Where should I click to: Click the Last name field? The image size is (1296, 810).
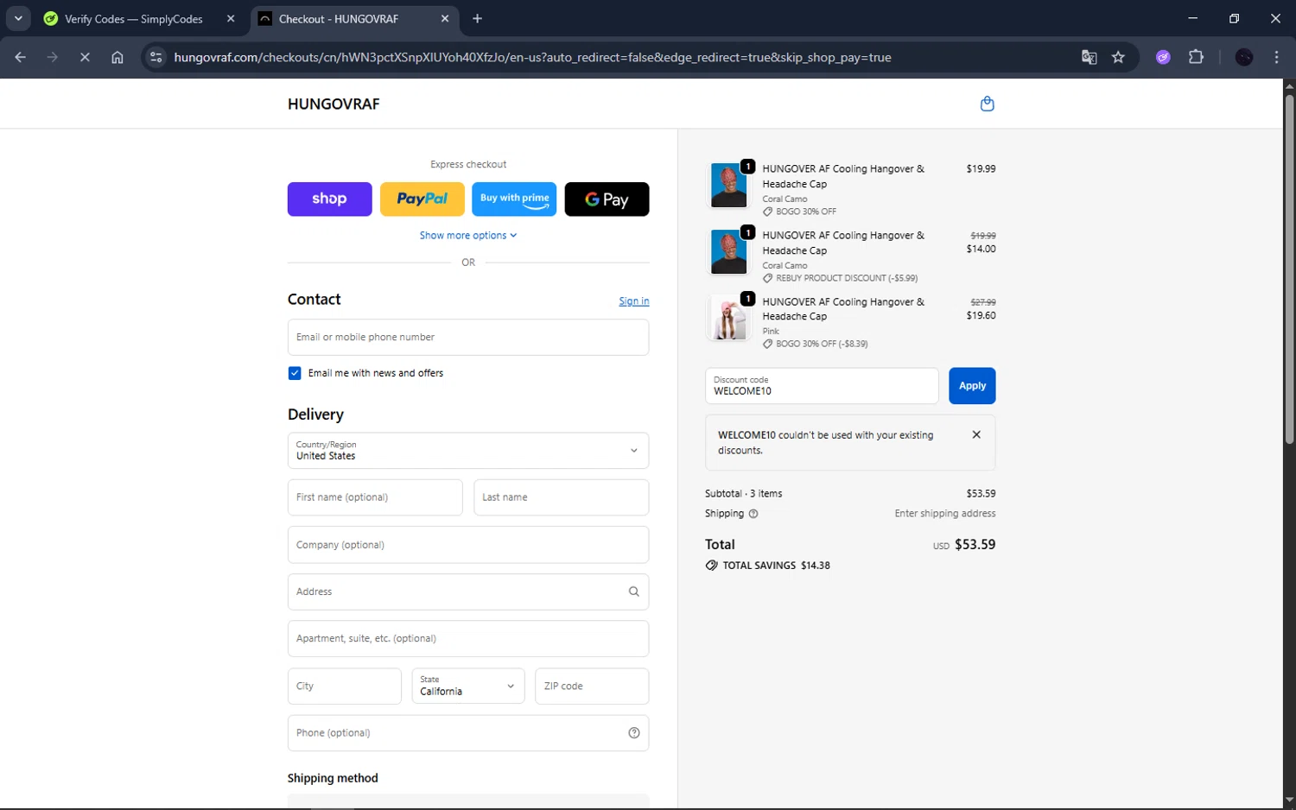pyautogui.click(x=562, y=497)
